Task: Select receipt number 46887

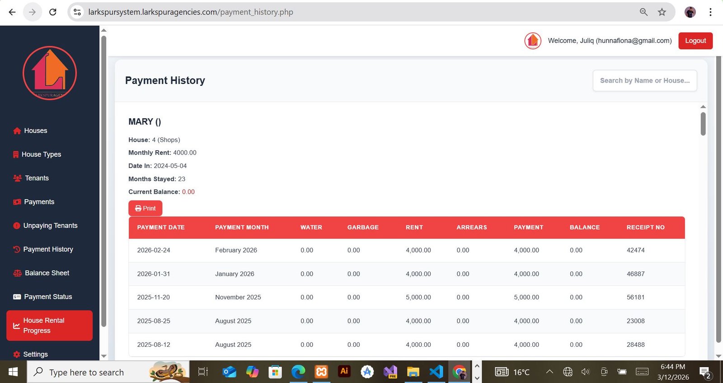Action: pyautogui.click(x=635, y=274)
